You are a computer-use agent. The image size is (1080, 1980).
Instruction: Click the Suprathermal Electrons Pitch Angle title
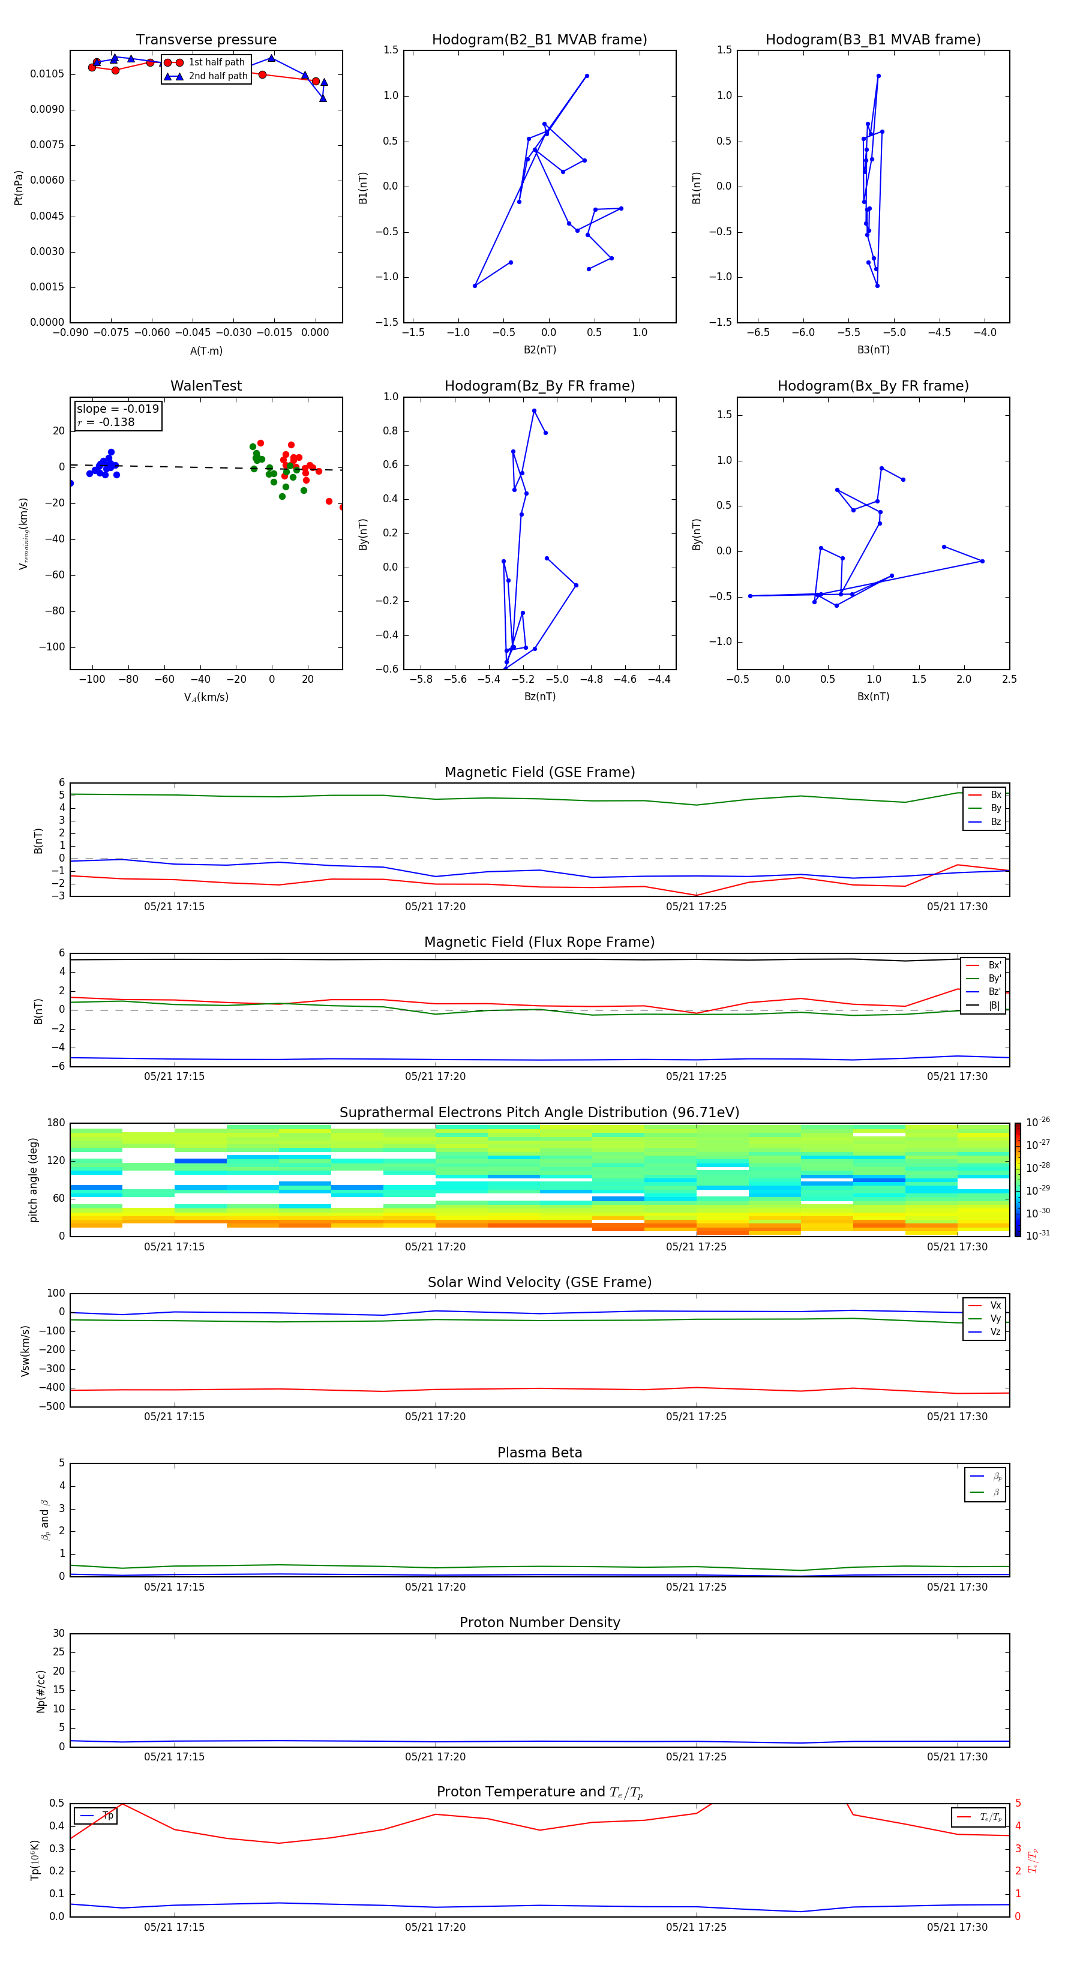coord(539,1113)
